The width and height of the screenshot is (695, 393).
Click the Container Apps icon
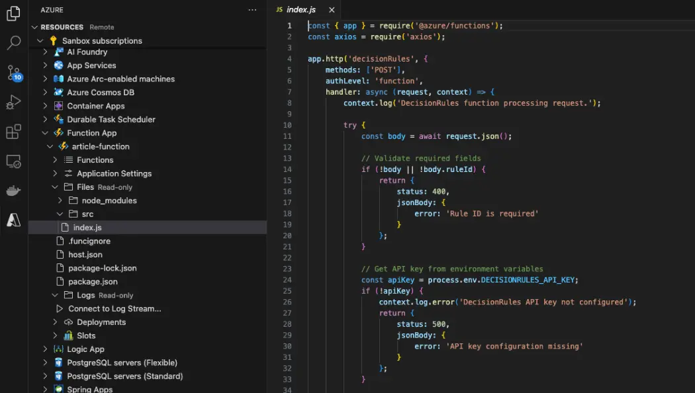click(x=58, y=106)
